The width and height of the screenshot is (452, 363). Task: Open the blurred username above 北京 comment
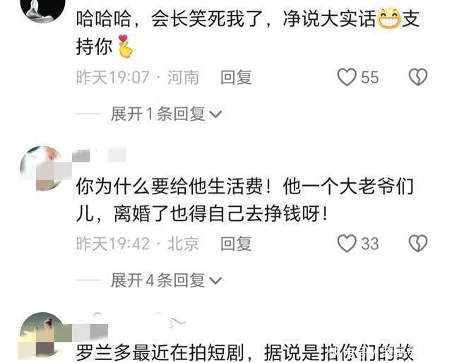(100, 154)
